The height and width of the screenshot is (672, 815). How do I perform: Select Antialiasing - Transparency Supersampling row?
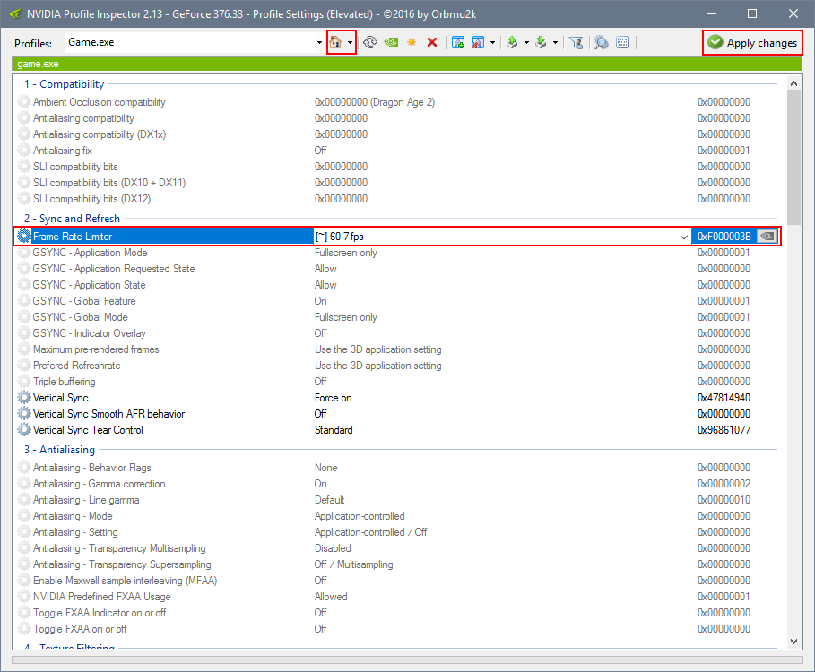397,564
